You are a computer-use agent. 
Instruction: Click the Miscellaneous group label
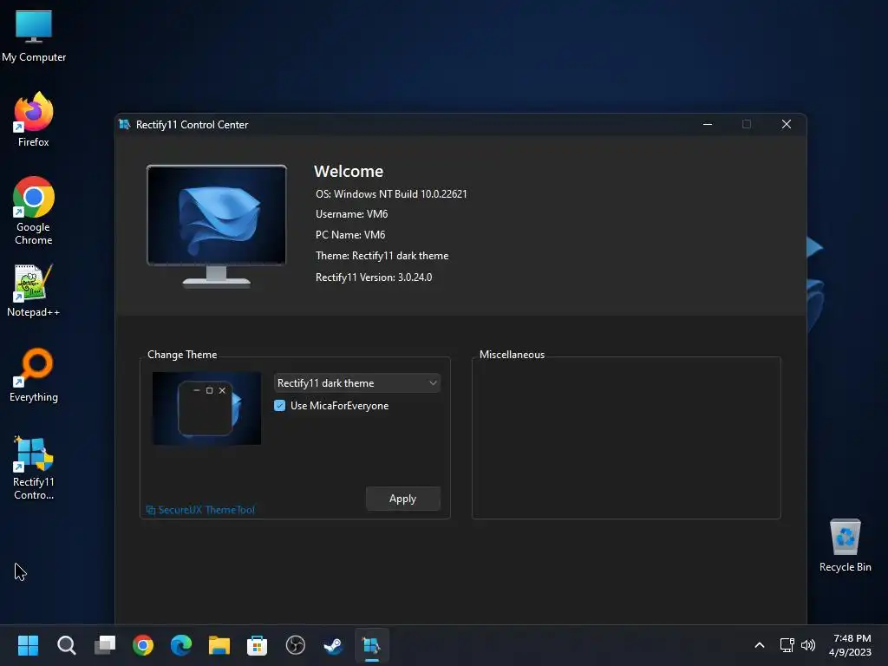tap(512, 355)
